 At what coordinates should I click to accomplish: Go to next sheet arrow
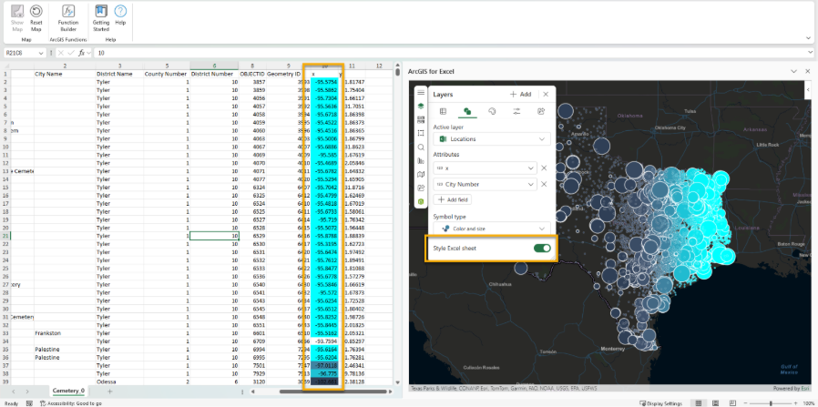pyautogui.click(x=27, y=391)
